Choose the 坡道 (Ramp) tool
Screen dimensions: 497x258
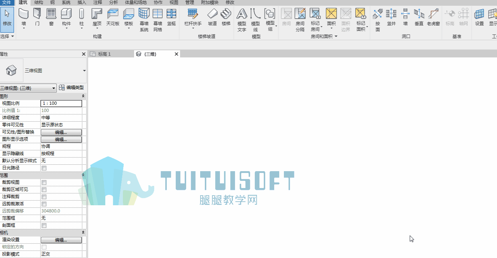click(212, 18)
